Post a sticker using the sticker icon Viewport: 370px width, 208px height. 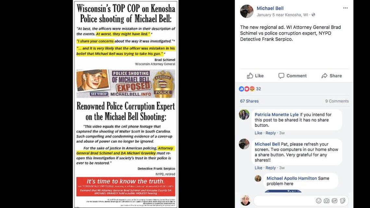343,201
